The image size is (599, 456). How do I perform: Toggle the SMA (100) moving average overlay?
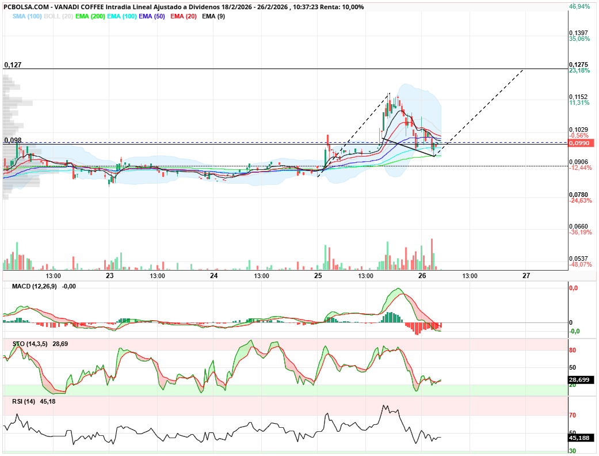coord(26,18)
